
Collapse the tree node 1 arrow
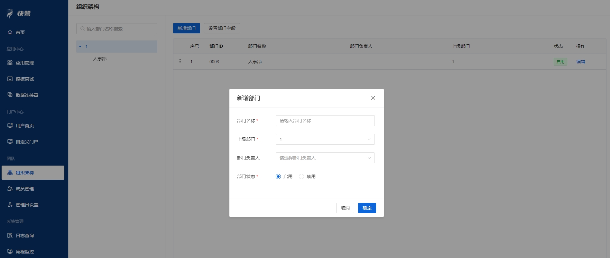[x=80, y=47]
